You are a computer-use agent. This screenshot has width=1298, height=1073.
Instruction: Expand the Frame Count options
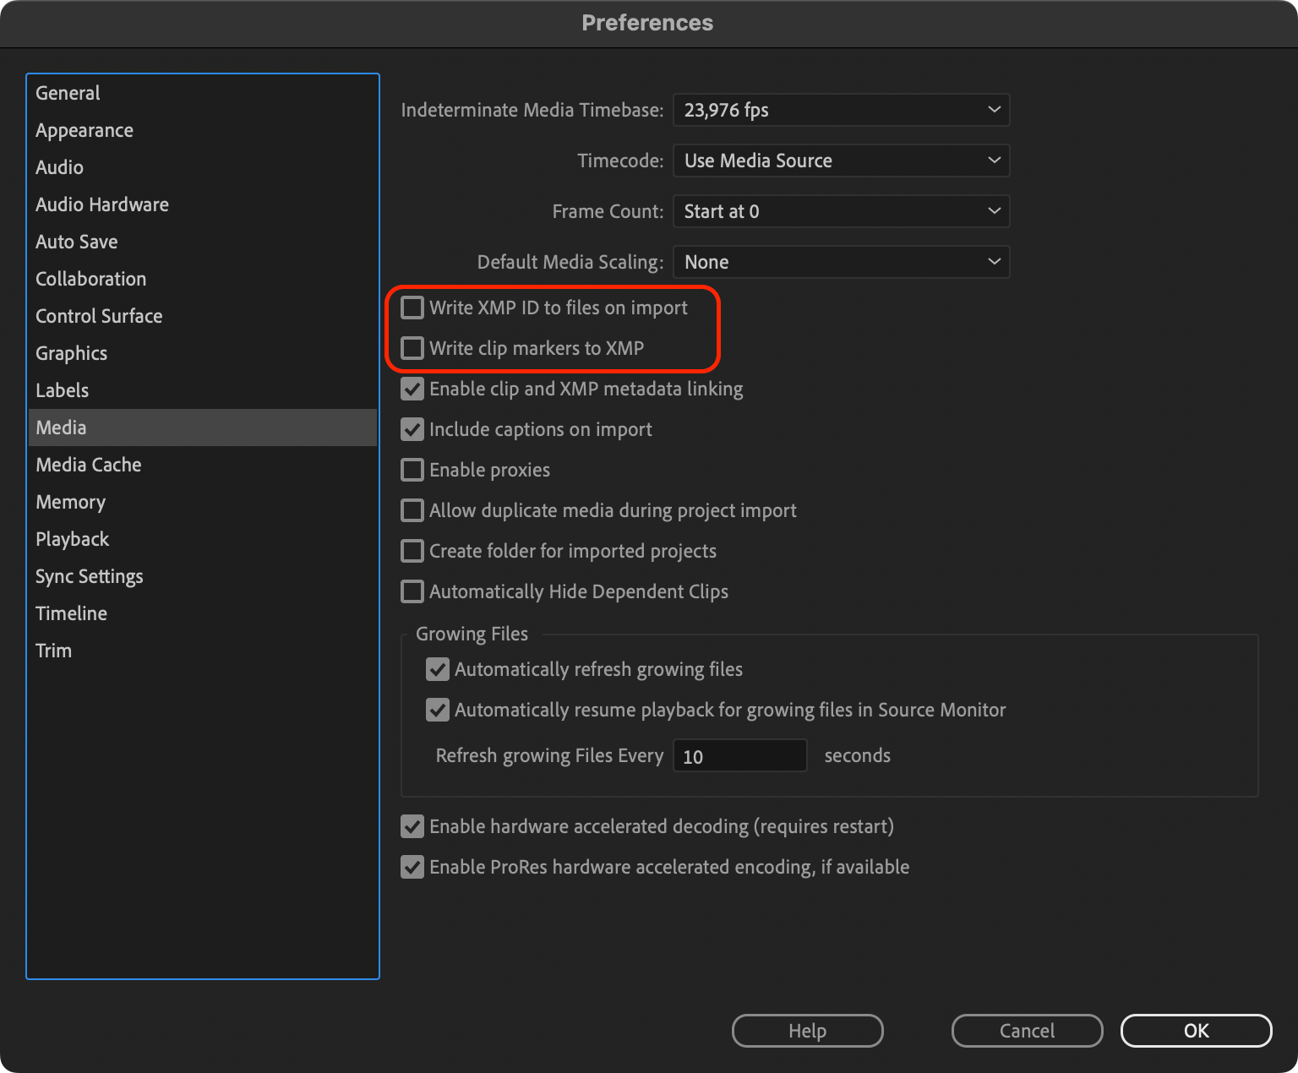pyautogui.click(x=841, y=211)
